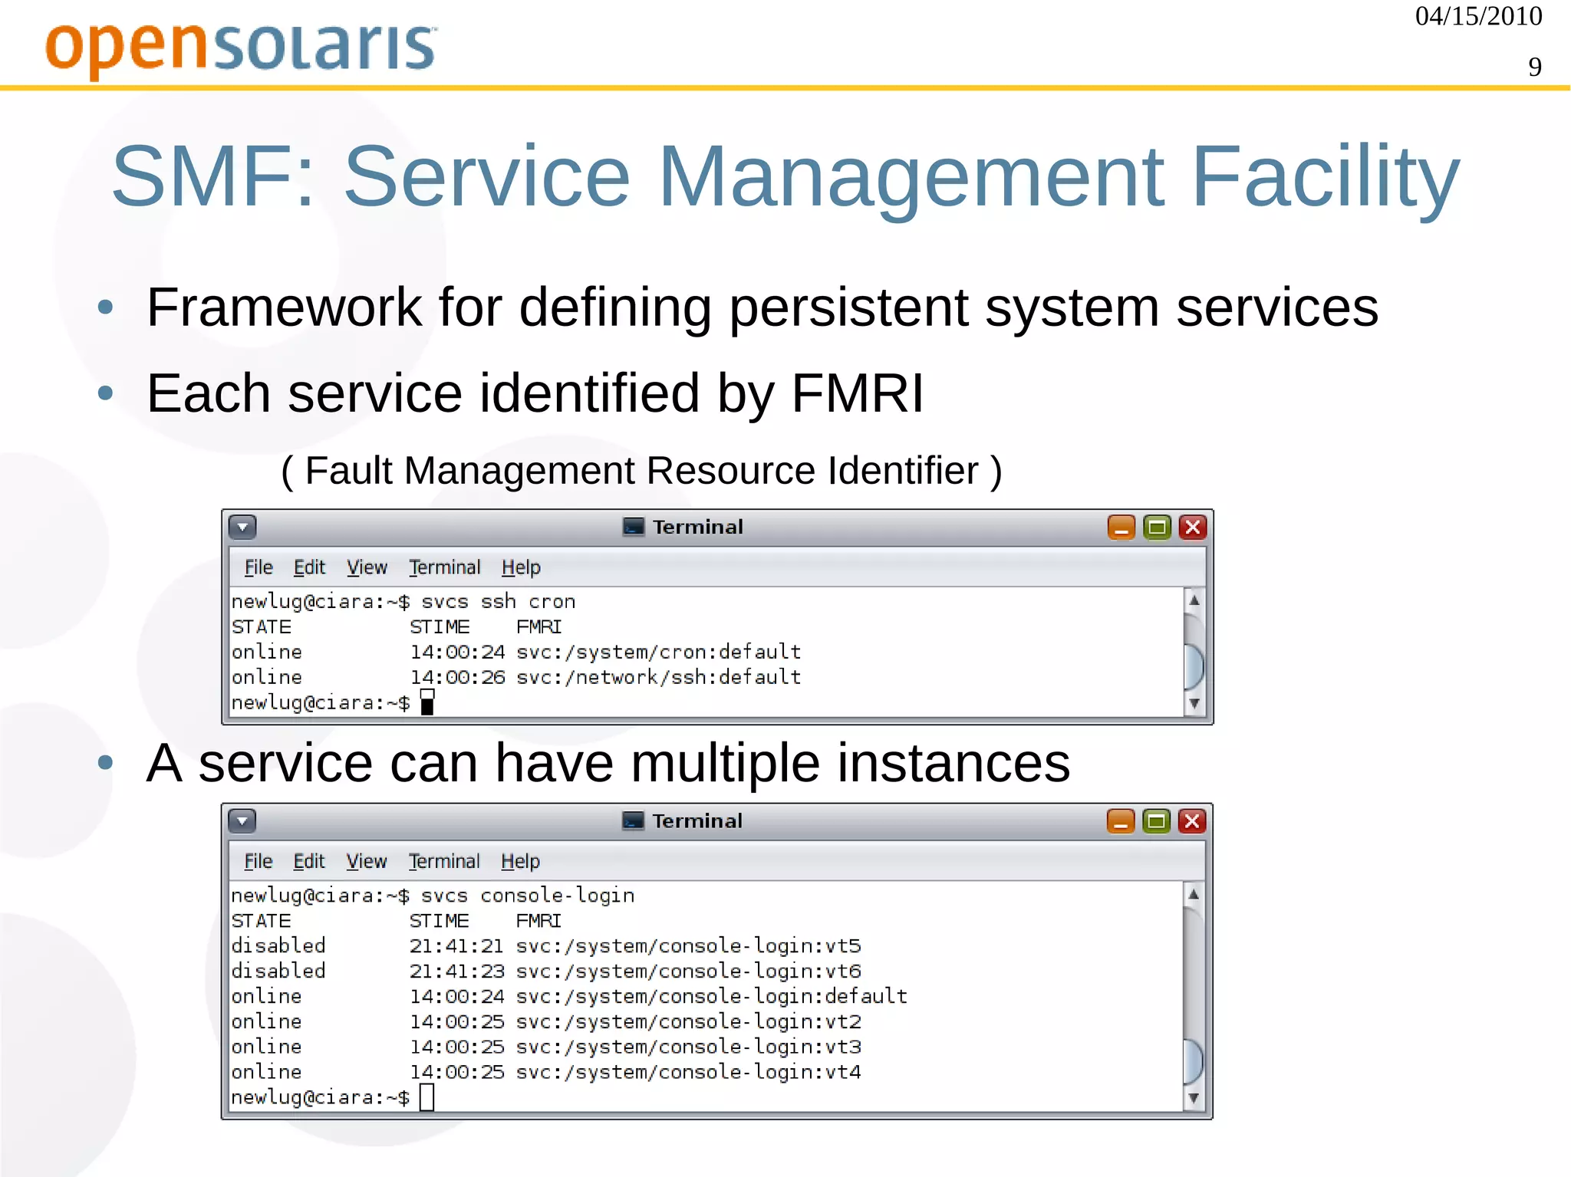This screenshot has height=1177, width=1571.
Task: Click scroll-up arrow in lower Terminal scrollbar
Action: tap(1194, 894)
